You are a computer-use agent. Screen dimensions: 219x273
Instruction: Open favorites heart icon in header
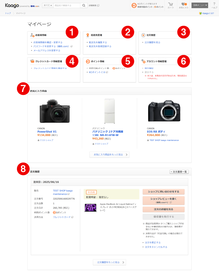[184, 5]
